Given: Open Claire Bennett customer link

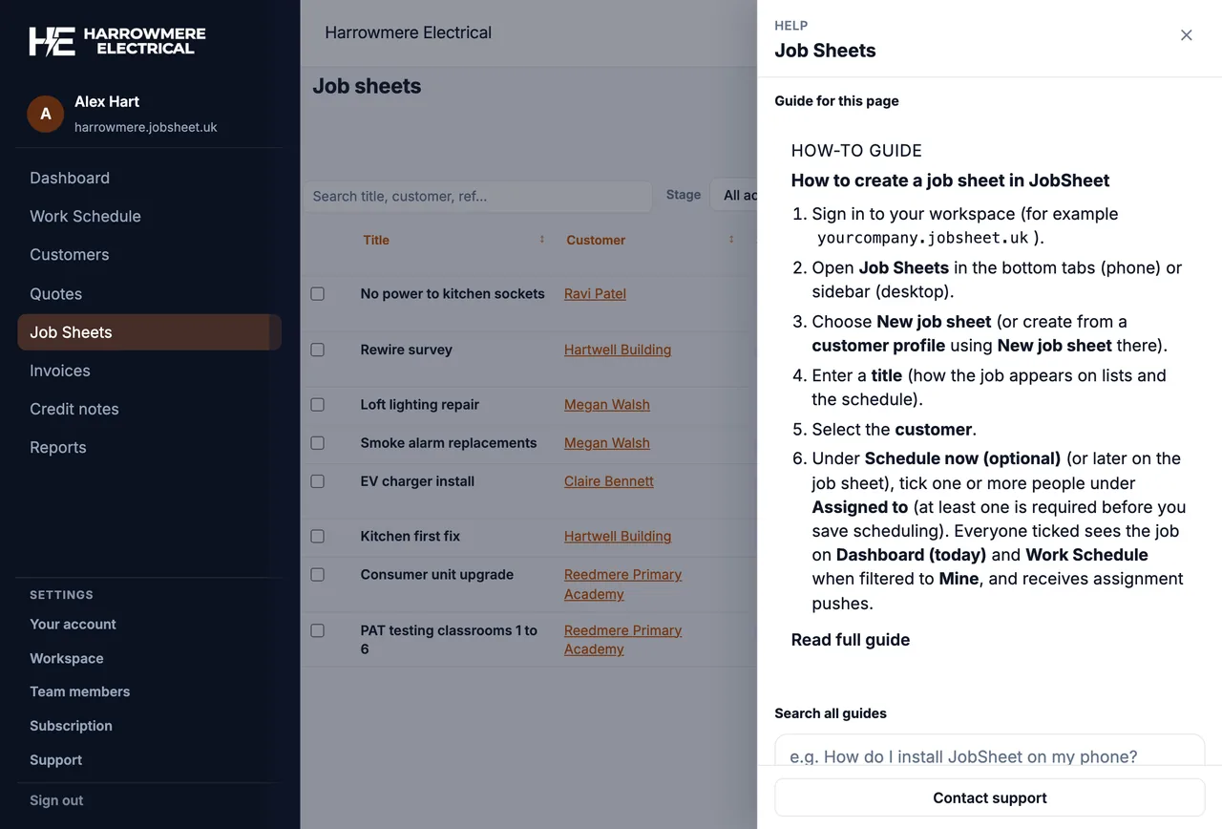Looking at the screenshot, I should point(609,481).
